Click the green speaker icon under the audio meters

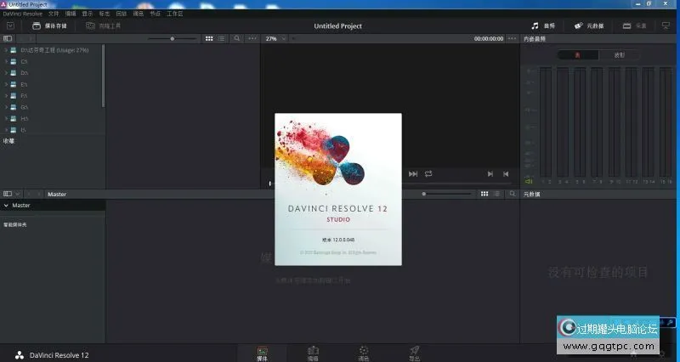(528, 181)
